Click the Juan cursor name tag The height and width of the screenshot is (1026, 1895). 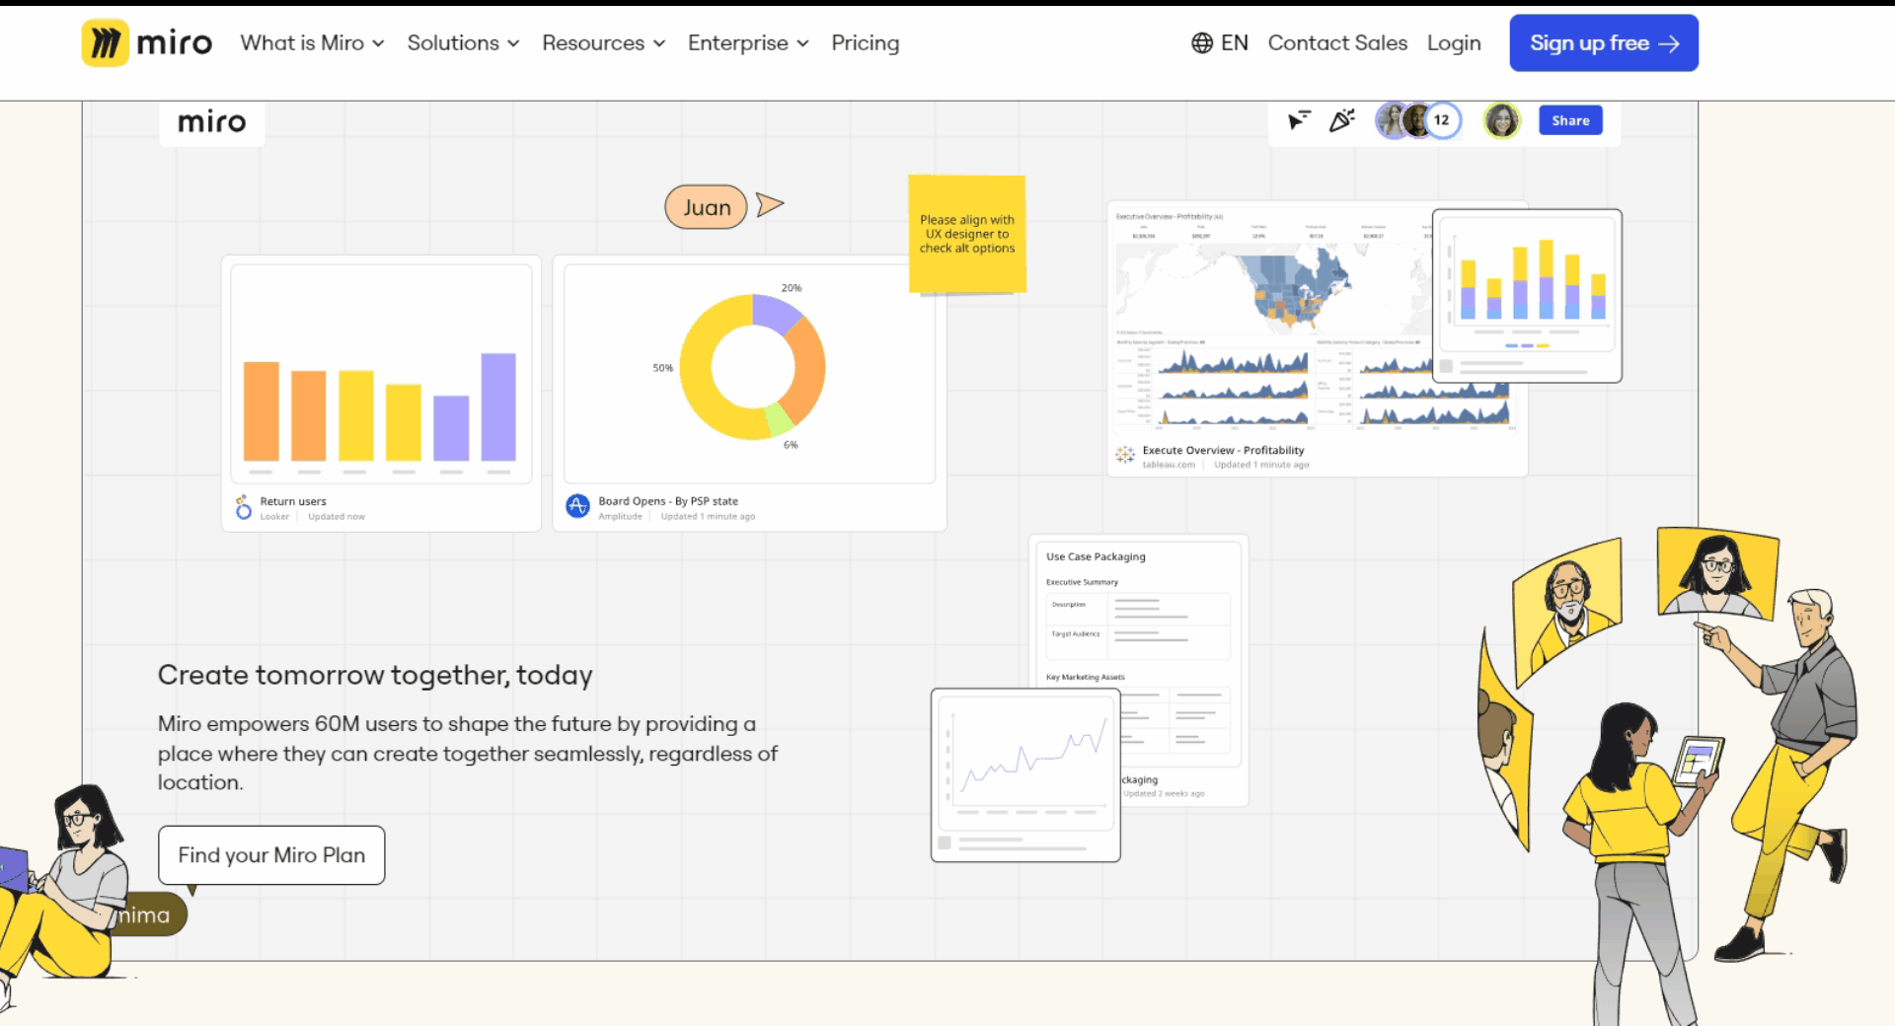(x=706, y=207)
